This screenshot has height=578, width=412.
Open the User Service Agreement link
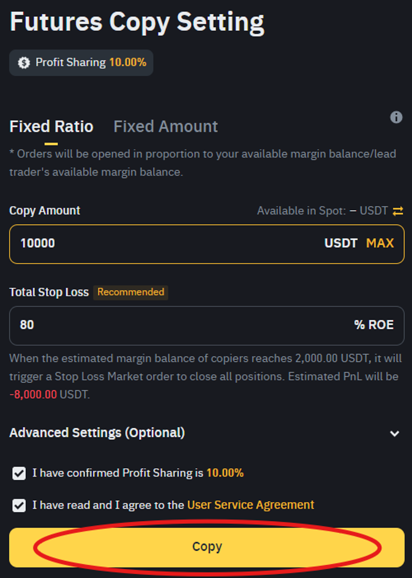251,505
